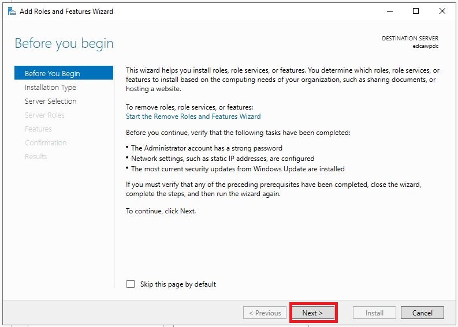The width and height of the screenshot is (458, 327).
Task: Select Server Roles in sidebar
Action: [44, 115]
